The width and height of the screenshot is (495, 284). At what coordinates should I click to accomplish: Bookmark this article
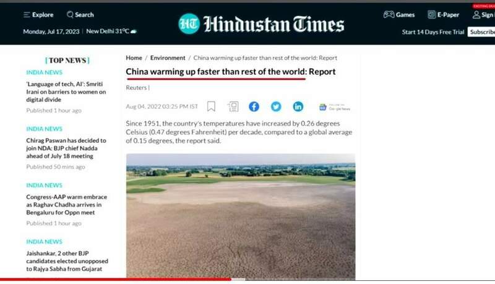coord(211,106)
